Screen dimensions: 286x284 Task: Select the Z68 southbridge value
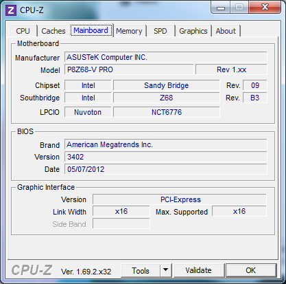pyautogui.click(x=167, y=98)
